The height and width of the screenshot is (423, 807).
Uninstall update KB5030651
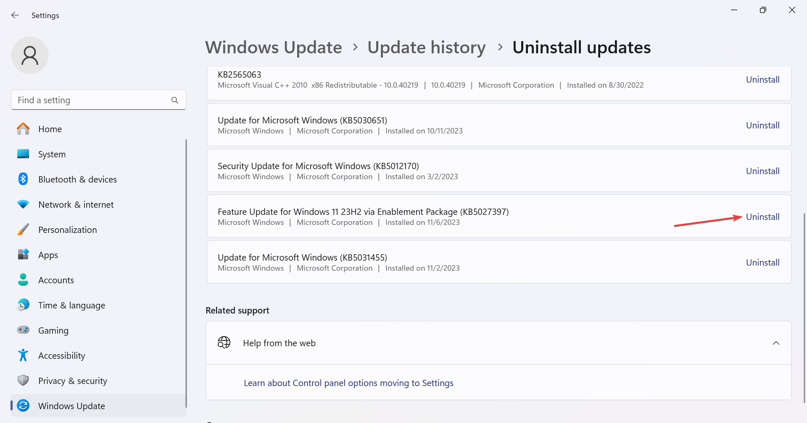coord(762,125)
